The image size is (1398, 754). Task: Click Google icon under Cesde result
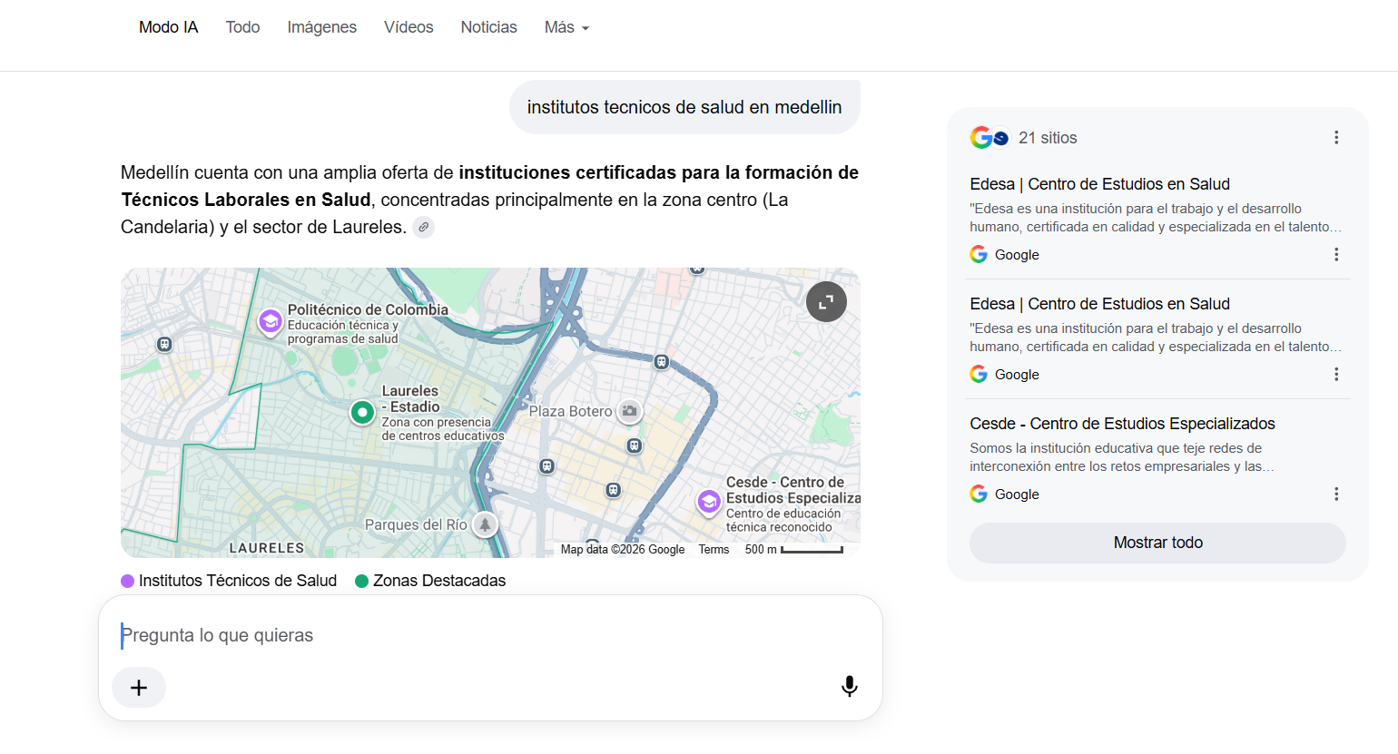click(979, 494)
